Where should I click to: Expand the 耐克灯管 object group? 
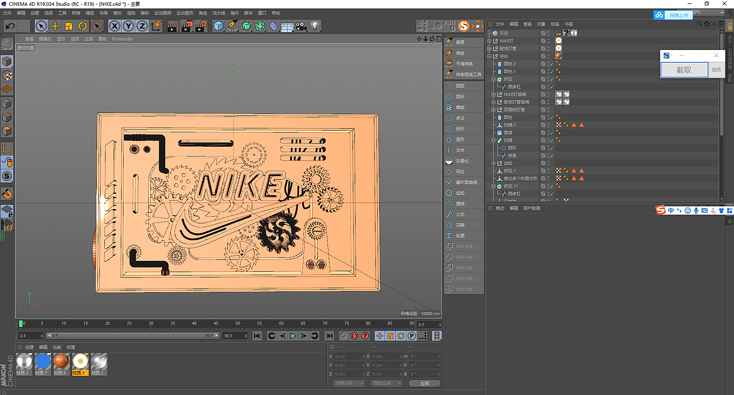(x=489, y=49)
